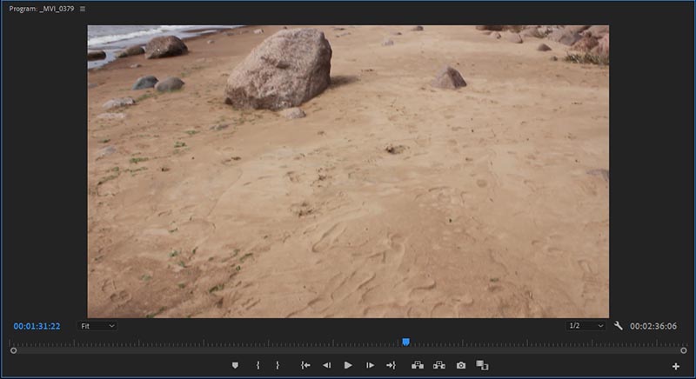
Task: Click the Extract button
Action: tap(439, 365)
